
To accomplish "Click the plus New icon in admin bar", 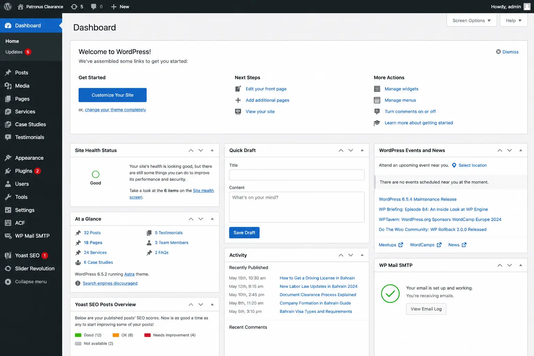I will tap(114, 7).
